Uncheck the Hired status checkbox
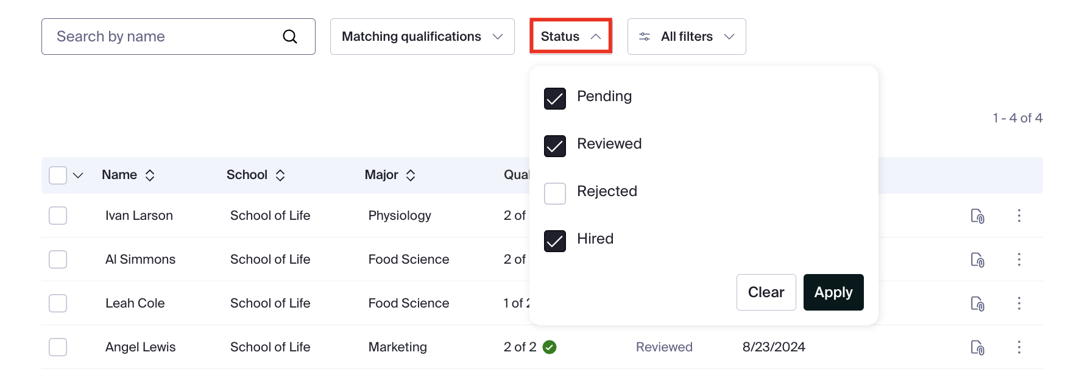1071x380 pixels. [x=555, y=241]
